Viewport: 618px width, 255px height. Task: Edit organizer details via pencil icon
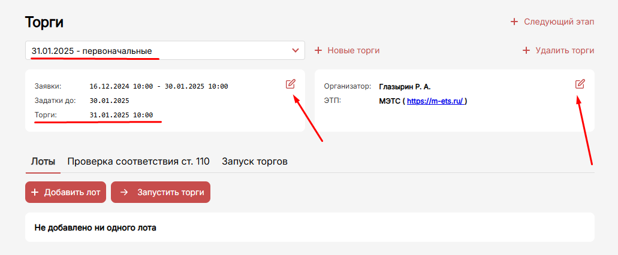[x=580, y=84]
